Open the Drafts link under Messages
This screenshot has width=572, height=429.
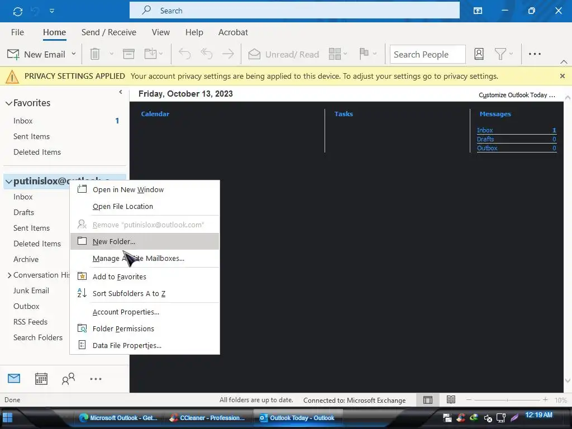click(x=485, y=139)
